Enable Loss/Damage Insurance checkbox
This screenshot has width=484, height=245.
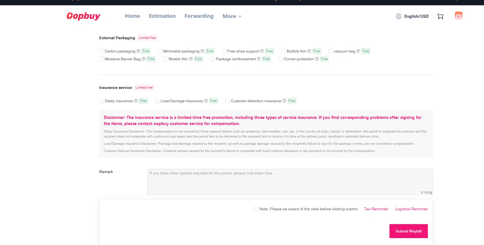point(157,101)
